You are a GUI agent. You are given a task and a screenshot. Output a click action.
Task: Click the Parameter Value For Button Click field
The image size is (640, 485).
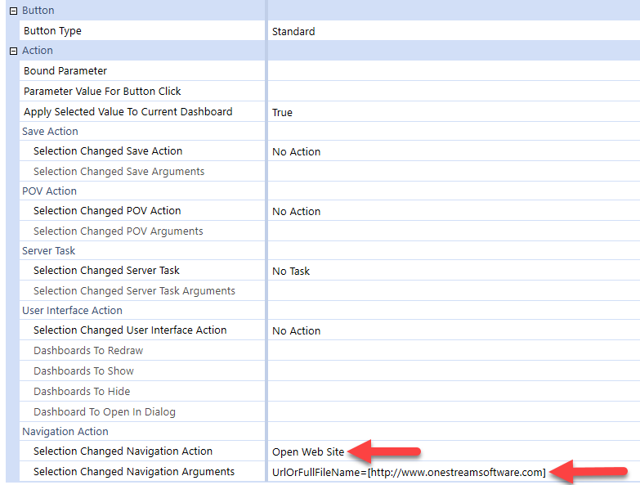(x=454, y=92)
